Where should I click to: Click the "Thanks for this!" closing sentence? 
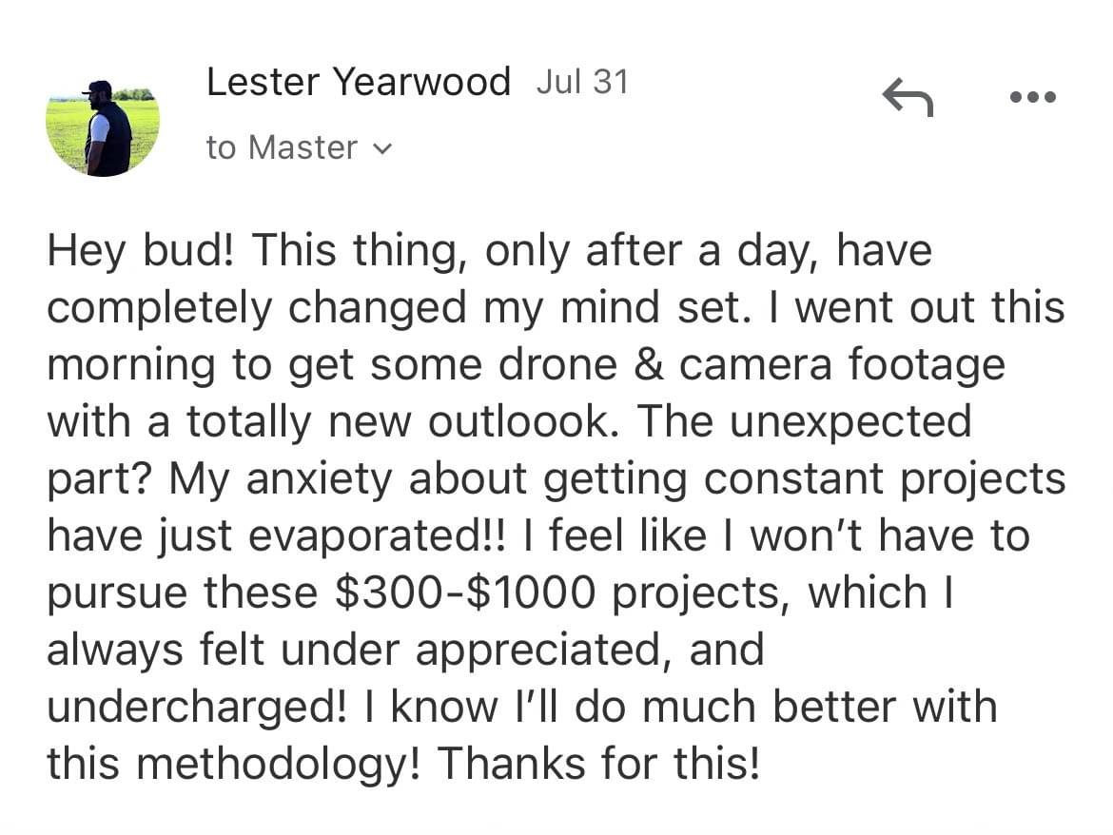pyautogui.click(x=598, y=765)
